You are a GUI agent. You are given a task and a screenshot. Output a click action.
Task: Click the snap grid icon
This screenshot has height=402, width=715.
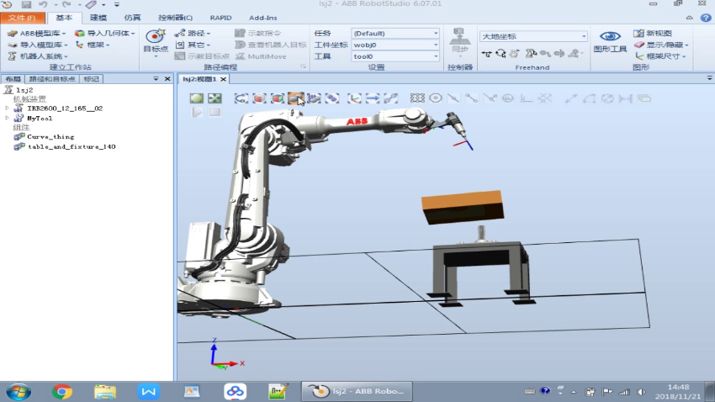coord(417,98)
